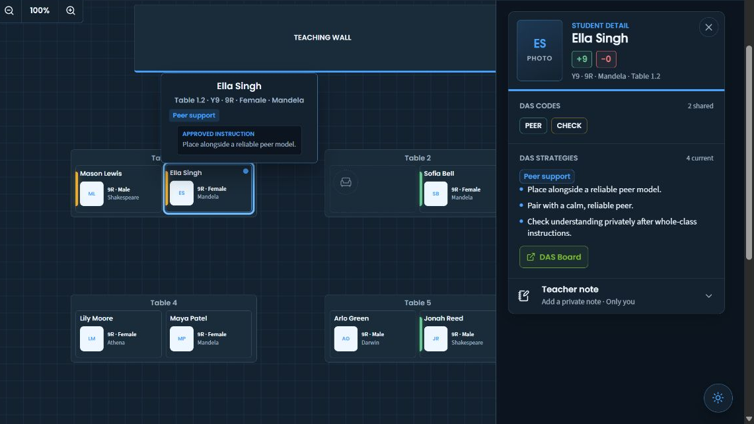The height and width of the screenshot is (424, 754).
Task: Open the DAS Board link
Action: [x=554, y=257]
